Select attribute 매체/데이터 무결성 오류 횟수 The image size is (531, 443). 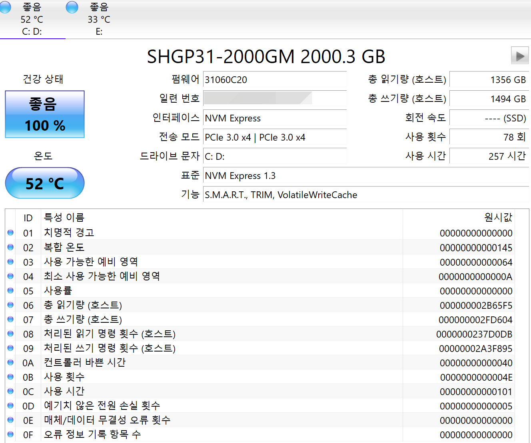coord(107,420)
